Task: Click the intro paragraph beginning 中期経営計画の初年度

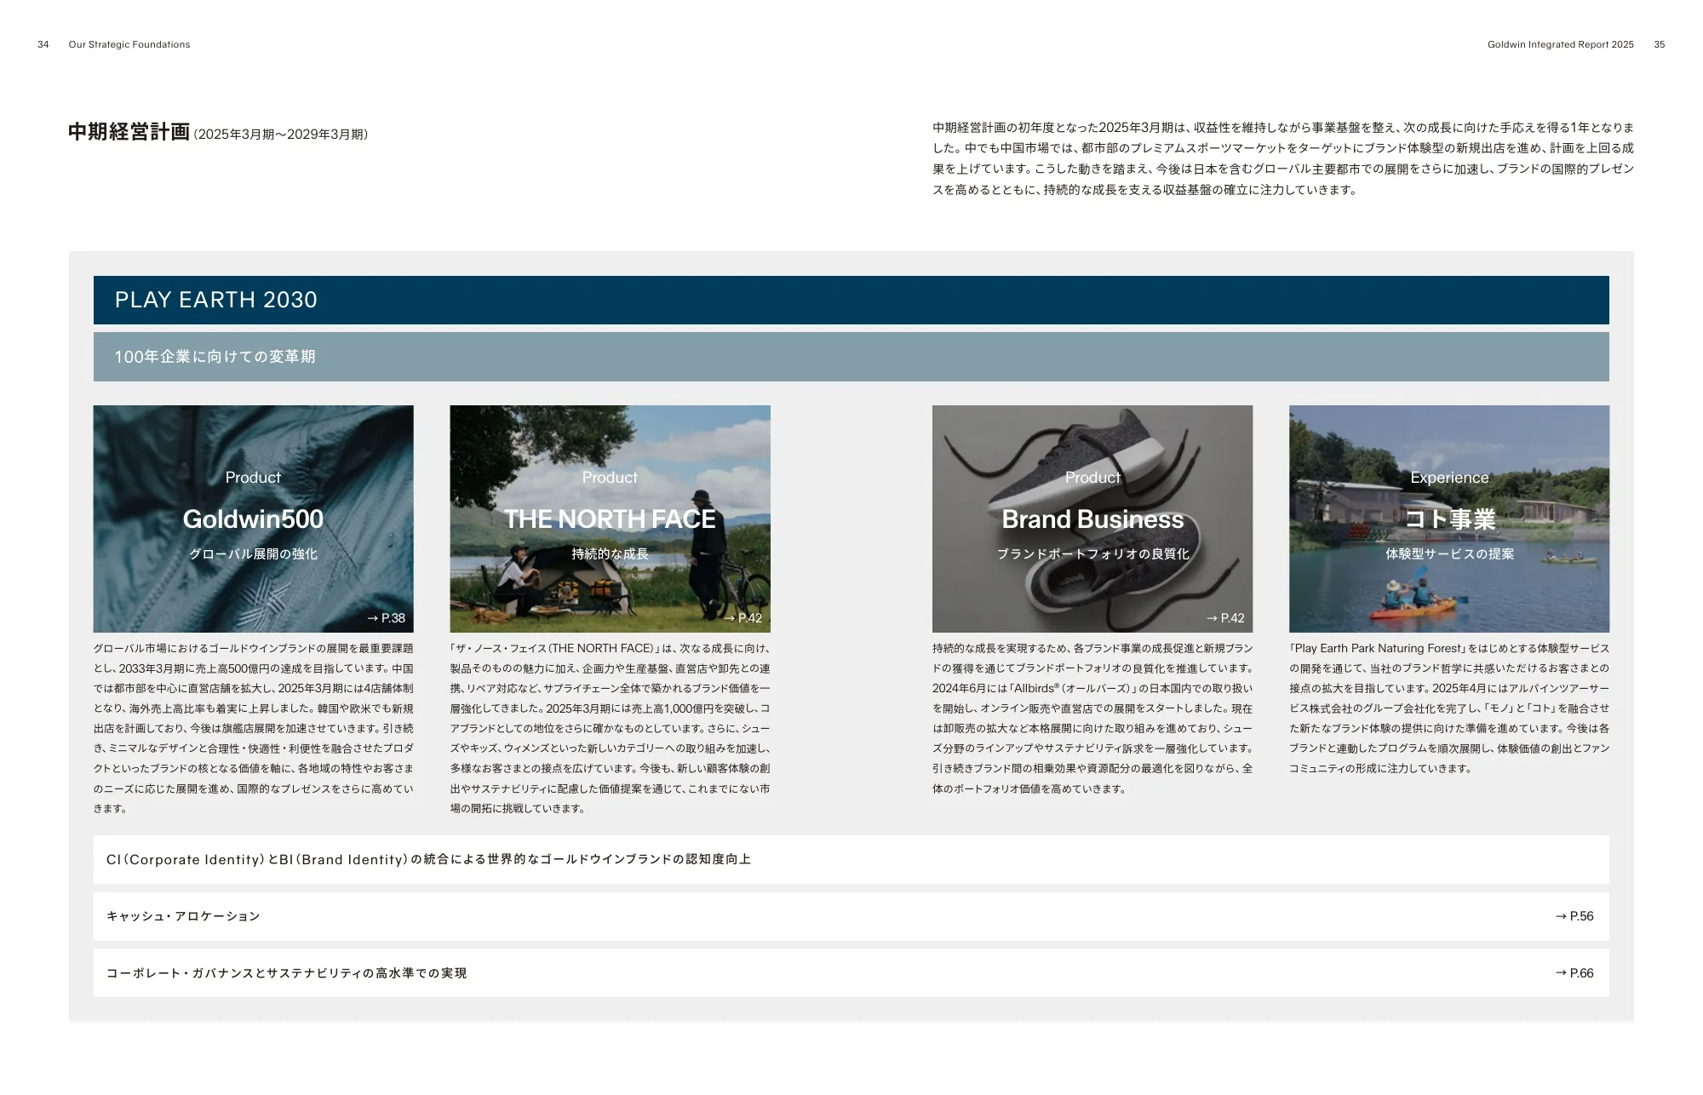Action: click(1283, 158)
